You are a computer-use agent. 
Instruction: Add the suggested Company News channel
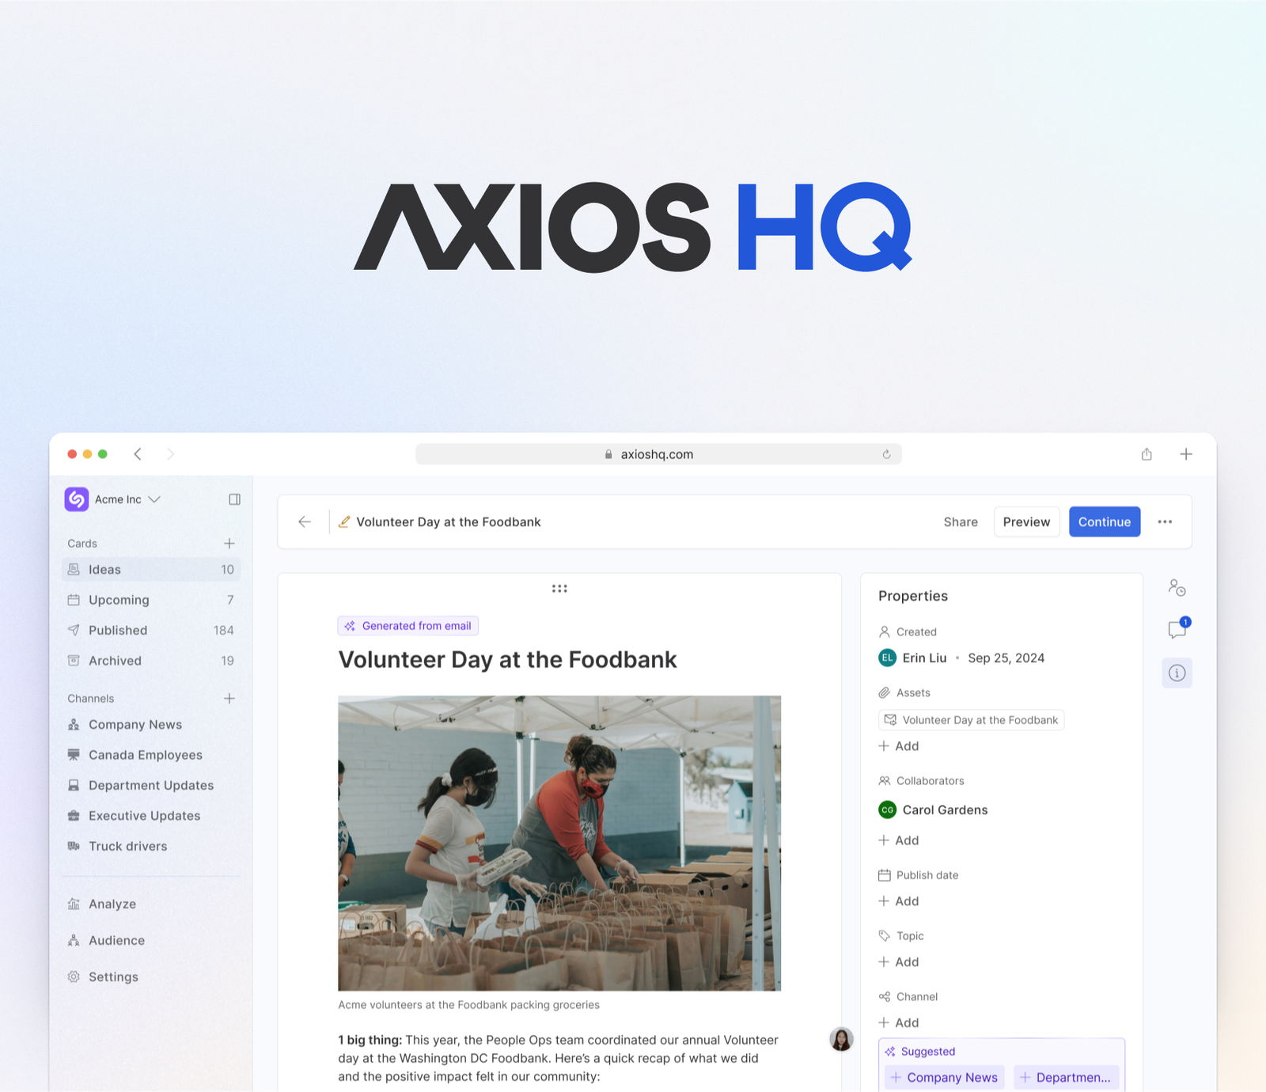[944, 1078]
